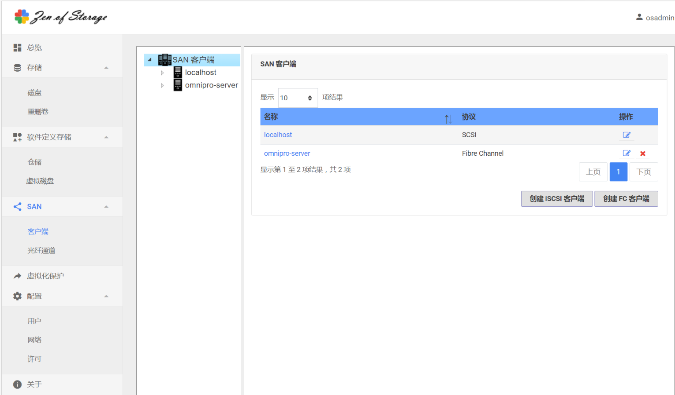Expand the omnipro-server tree node arrow
The image size is (675, 395).
162,85
